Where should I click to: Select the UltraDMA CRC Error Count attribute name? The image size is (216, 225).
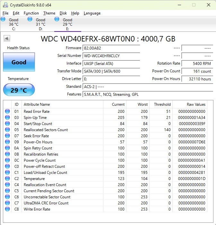(x=46, y=203)
